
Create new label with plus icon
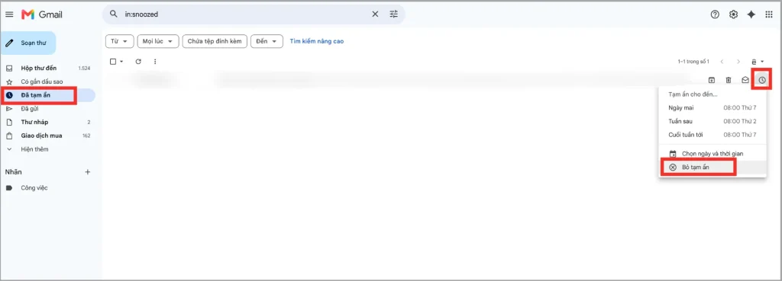pos(88,172)
